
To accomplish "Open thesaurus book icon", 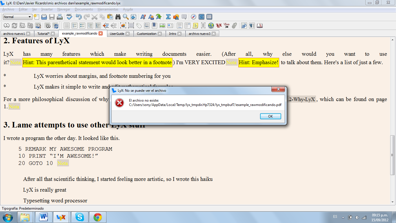I will 259,26.
